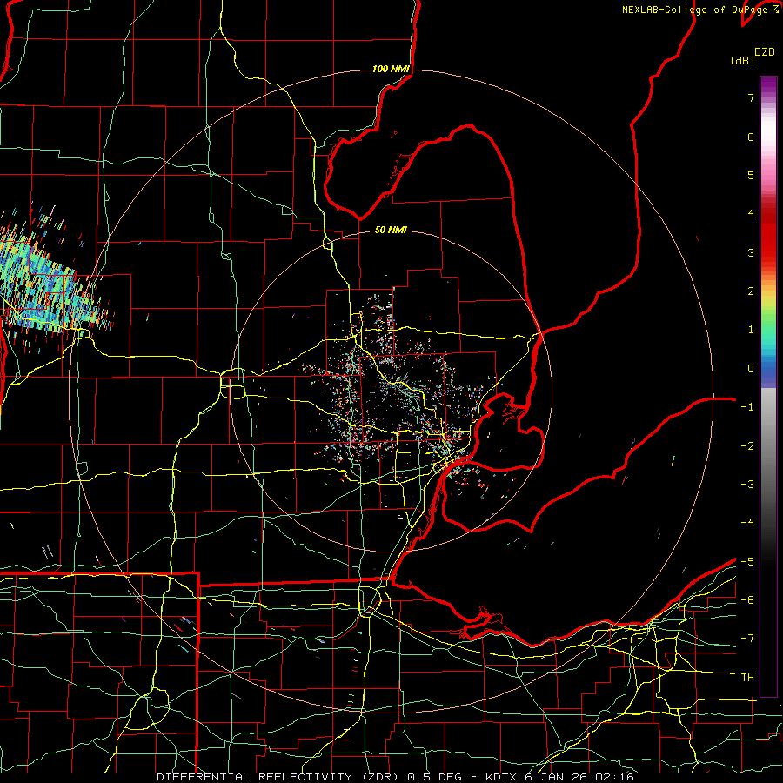Click the -1 dB value on the color scale
This screenshot has height=783, width=783.
click(747, 407)
